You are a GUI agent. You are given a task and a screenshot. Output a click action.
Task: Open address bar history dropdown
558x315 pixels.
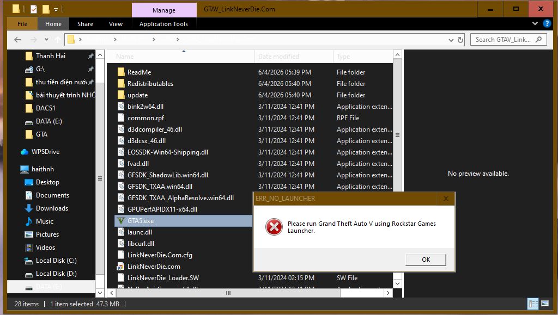(451, 40)
